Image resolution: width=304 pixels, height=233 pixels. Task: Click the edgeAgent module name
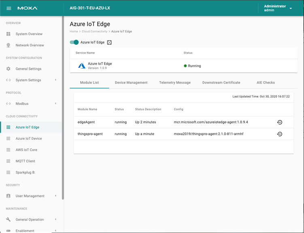[86, 122]
